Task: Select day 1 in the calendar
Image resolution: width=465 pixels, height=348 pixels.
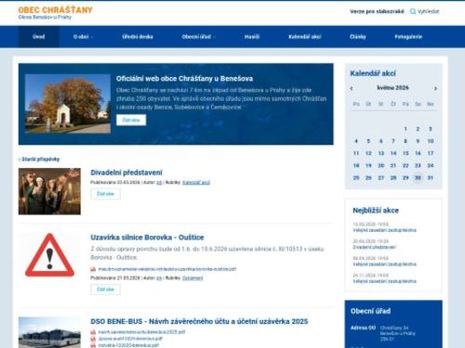Action: coord(405,129)
